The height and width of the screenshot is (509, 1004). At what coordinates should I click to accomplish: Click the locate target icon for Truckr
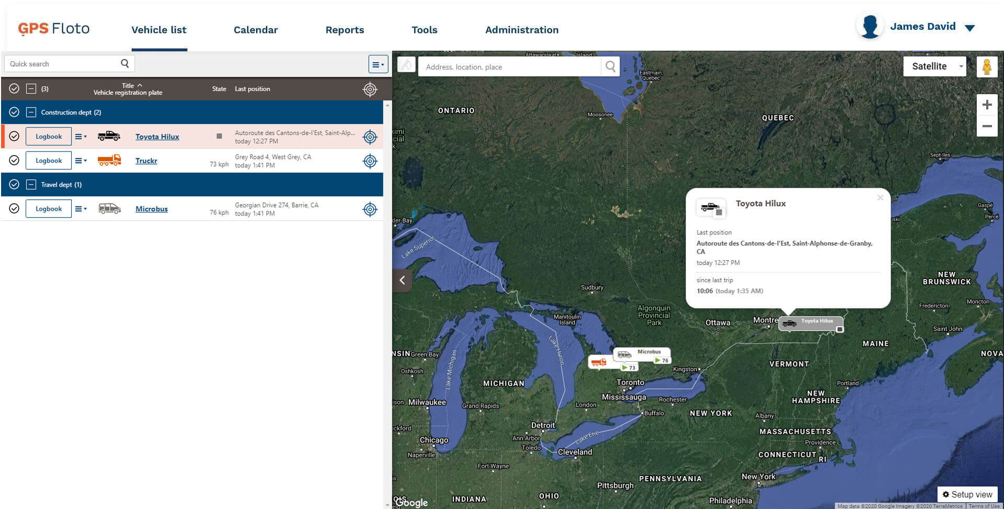click(370, 161)
